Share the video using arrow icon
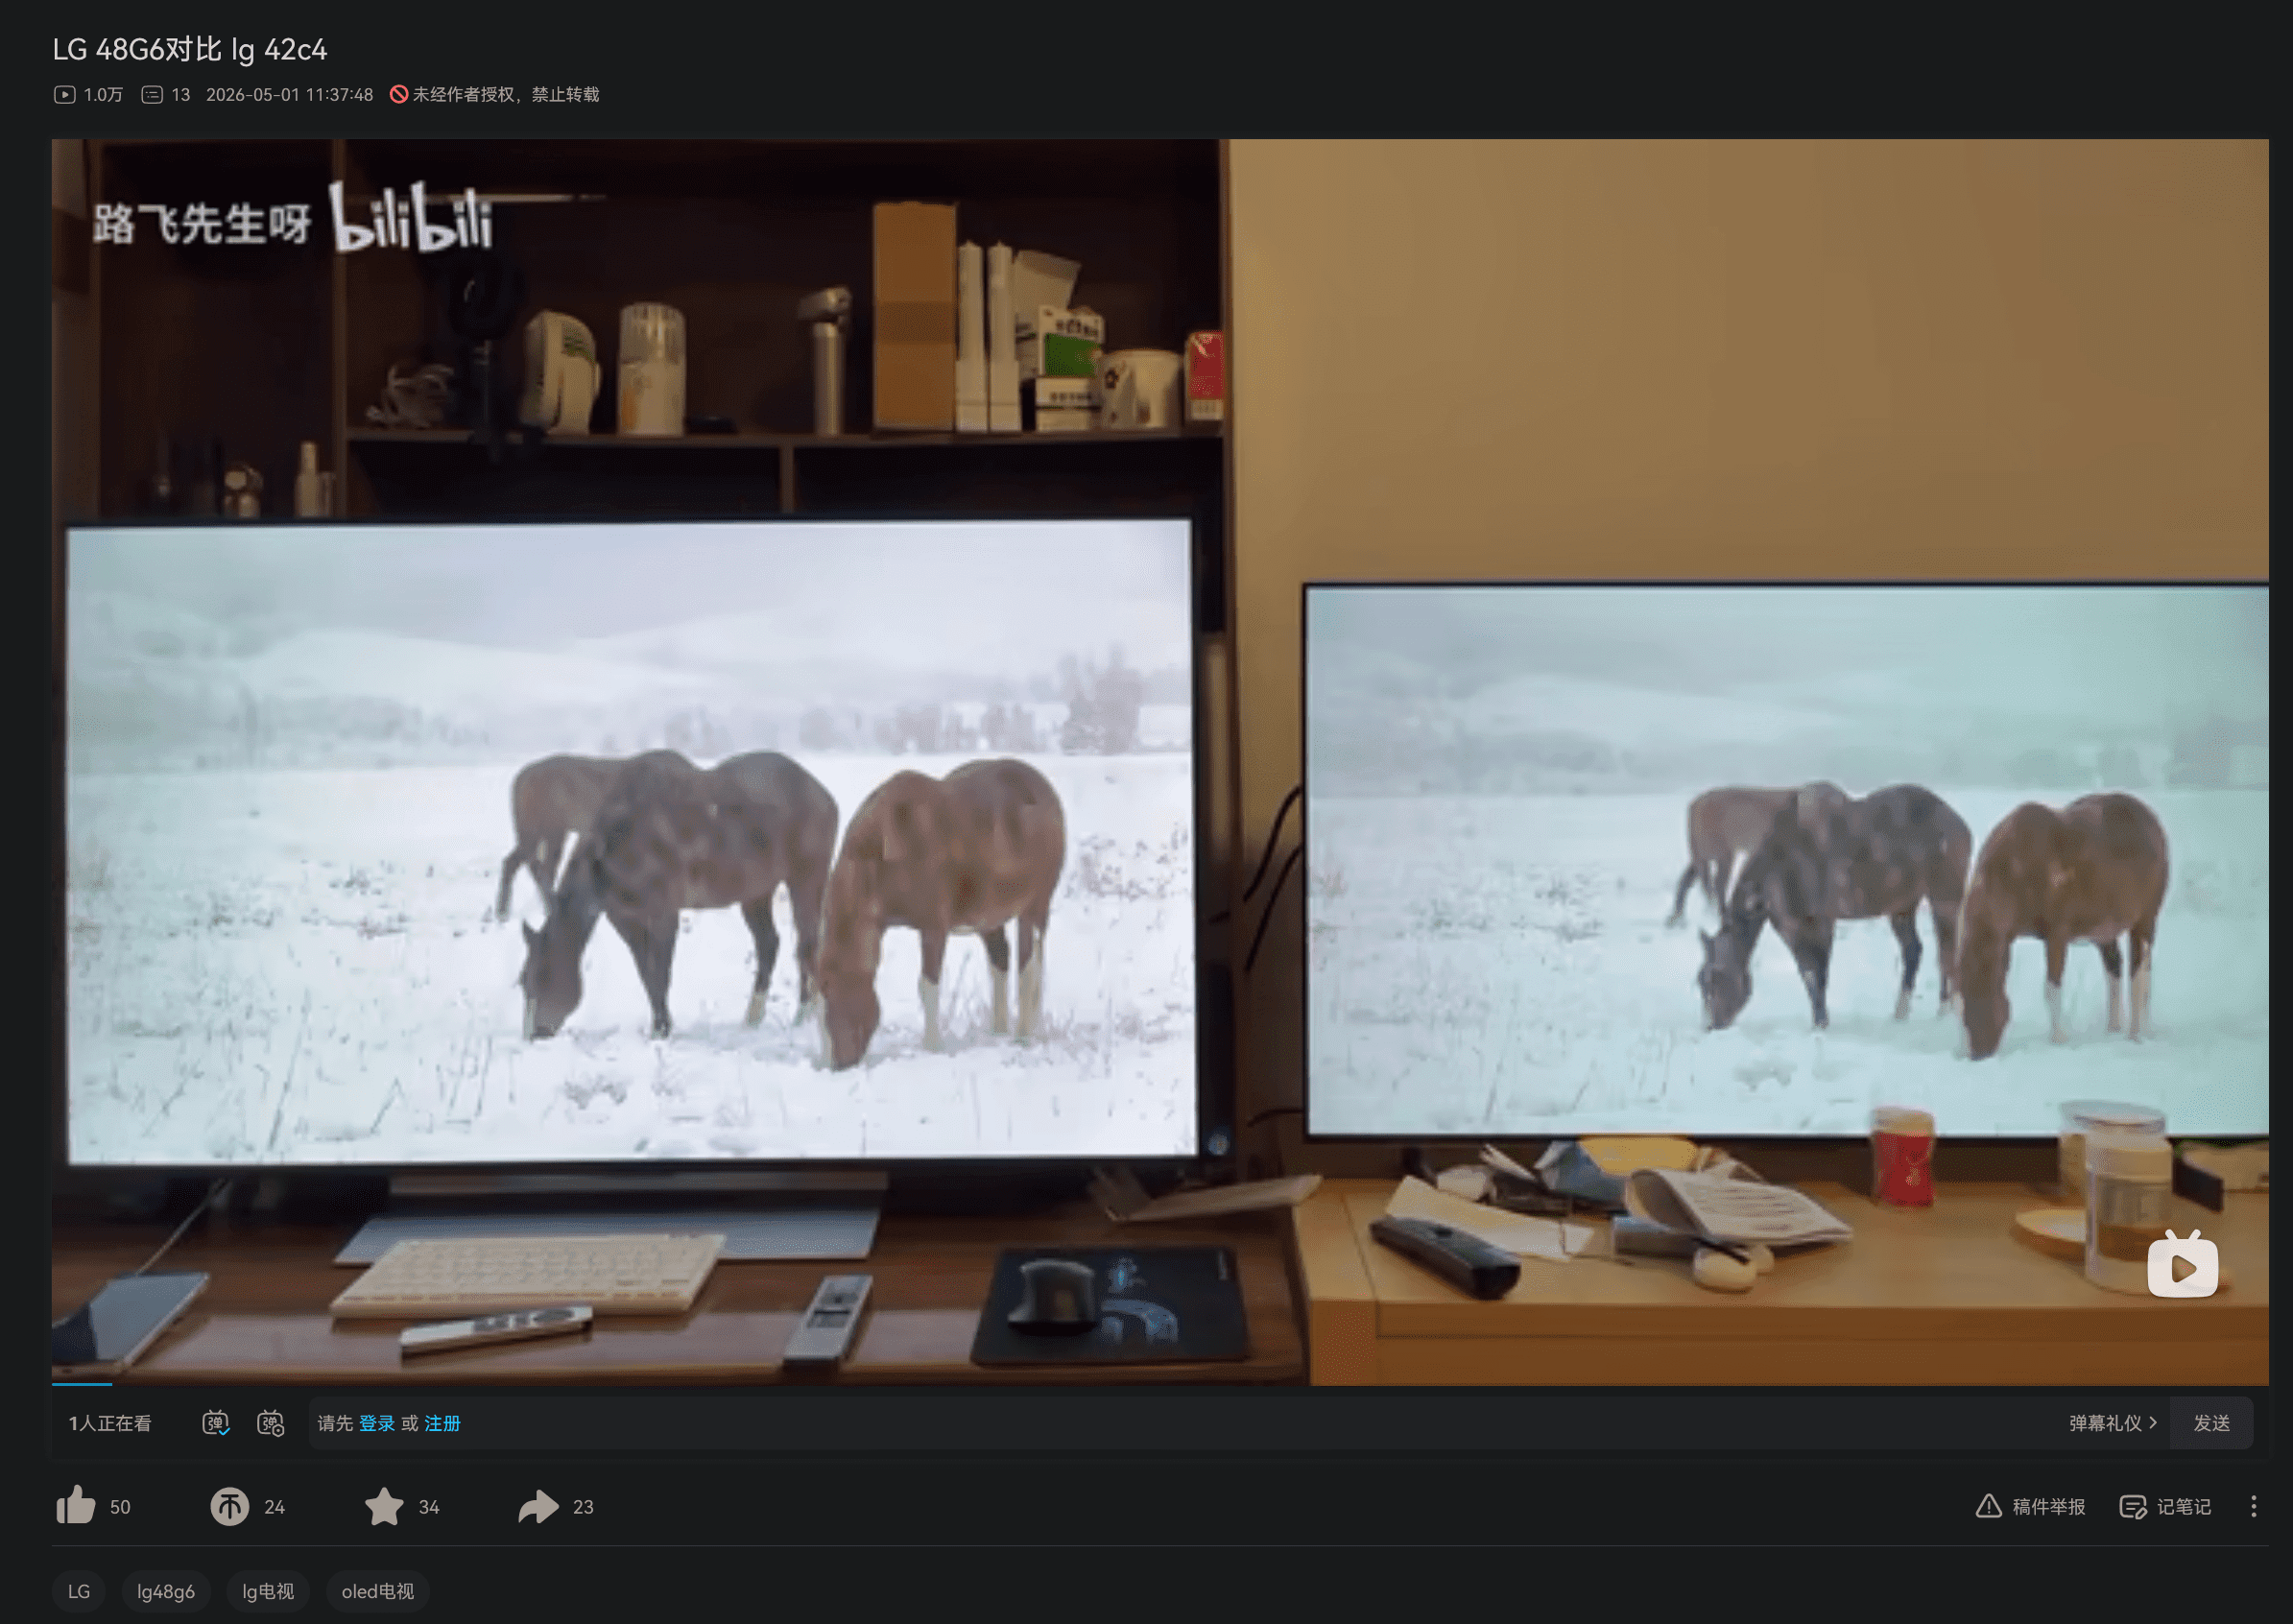 pyautogui.click(x=538, y=1506)
